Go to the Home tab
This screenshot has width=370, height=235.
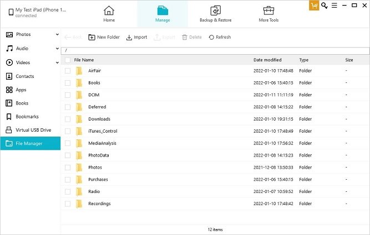(x=109, y=14)
